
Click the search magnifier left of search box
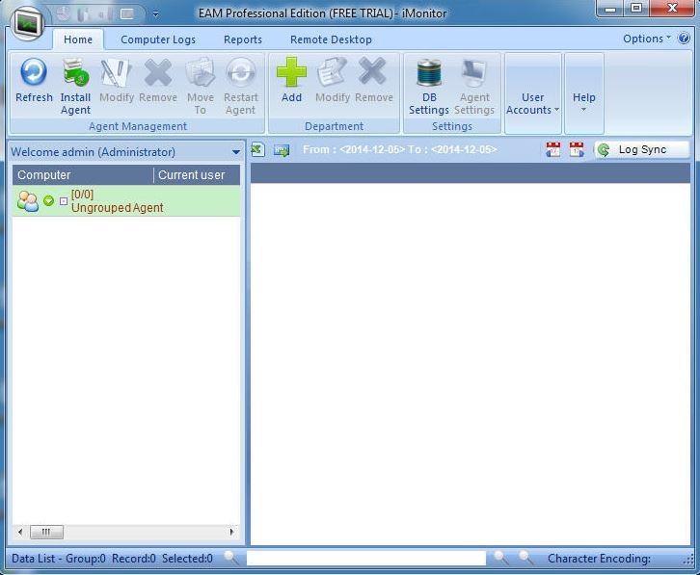(x=230, y=558)
